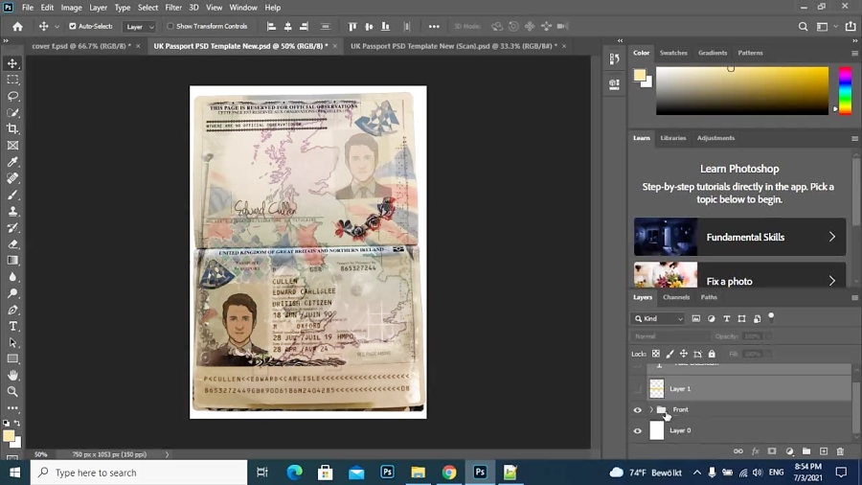Viewport: 862px width, 485px height.
Task: Select the Brush tool
Action: [13, 195]
